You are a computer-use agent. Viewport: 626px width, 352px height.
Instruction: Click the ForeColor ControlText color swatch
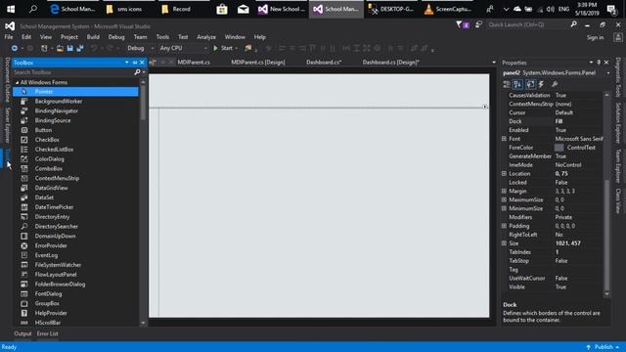point(559,148)
